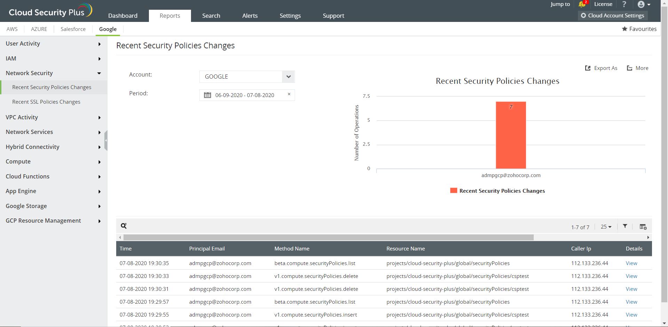Switch to the AWS cloud tab
Image resolution: width=668 pixels, height=327 pixels.
click(12, 29)
